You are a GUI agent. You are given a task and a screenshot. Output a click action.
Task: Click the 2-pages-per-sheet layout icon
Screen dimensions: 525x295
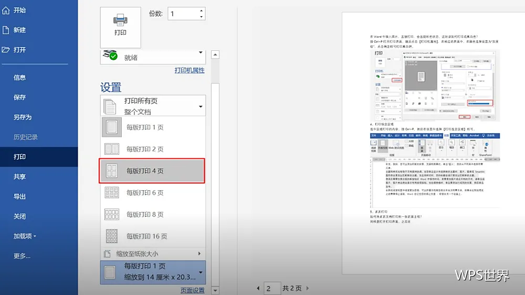coord(112,149)
